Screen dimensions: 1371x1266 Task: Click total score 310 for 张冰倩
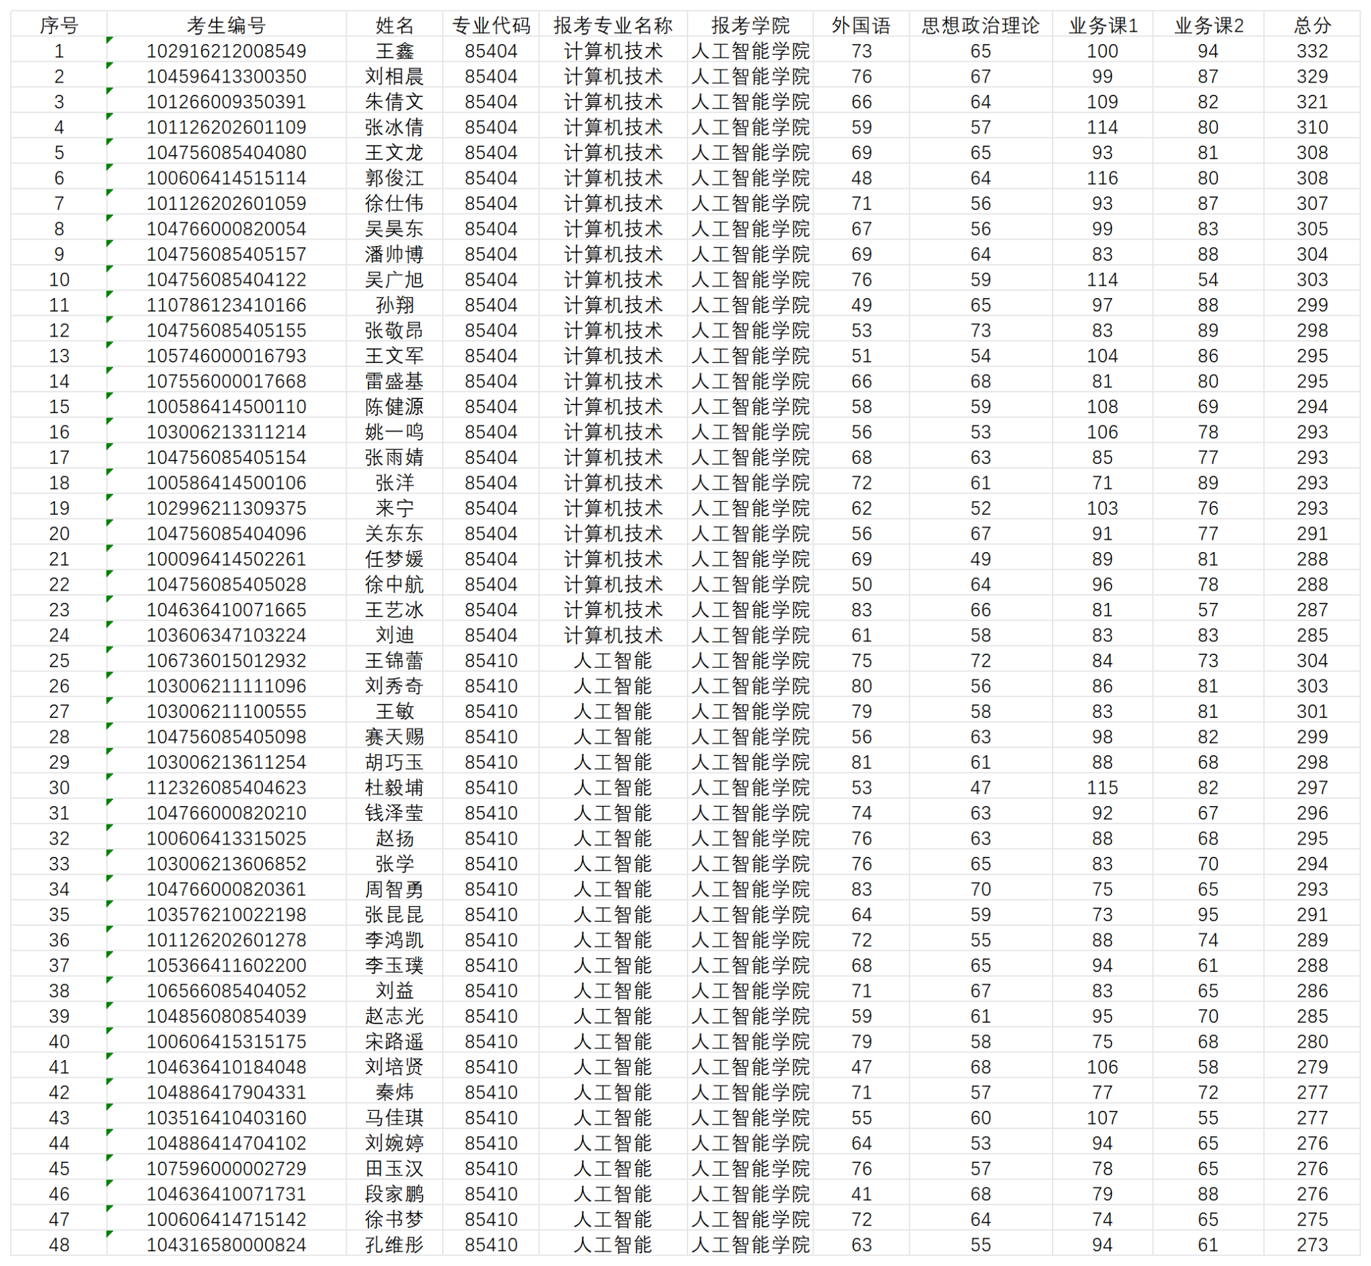pos(1311,127)
